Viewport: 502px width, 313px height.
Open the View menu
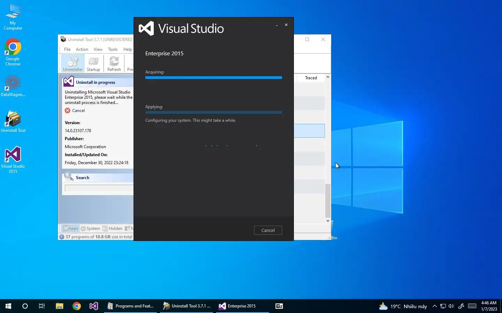pos(98,49)
